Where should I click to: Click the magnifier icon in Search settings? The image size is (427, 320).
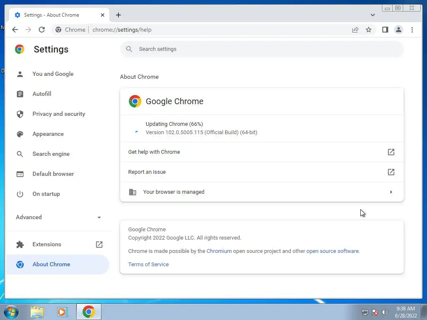click(x=129, y=49)
